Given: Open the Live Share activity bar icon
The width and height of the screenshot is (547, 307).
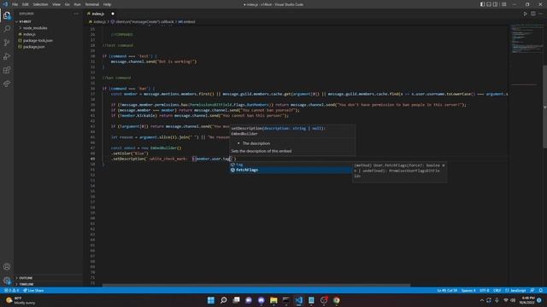Looking at the screenshot, I should pos(7,84).
